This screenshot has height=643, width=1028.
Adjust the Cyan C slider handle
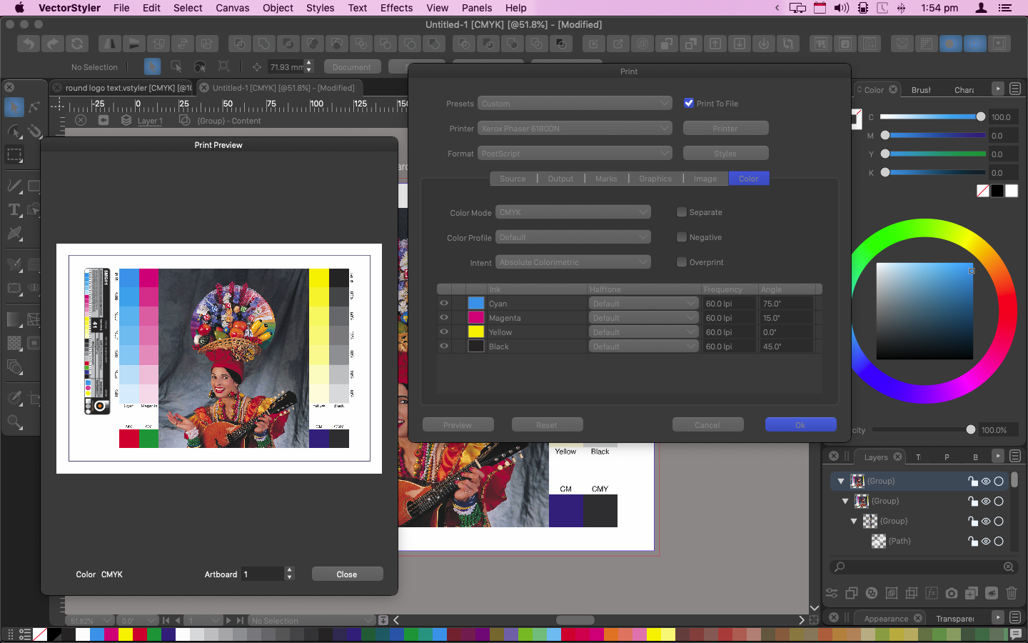pos(980,116)
